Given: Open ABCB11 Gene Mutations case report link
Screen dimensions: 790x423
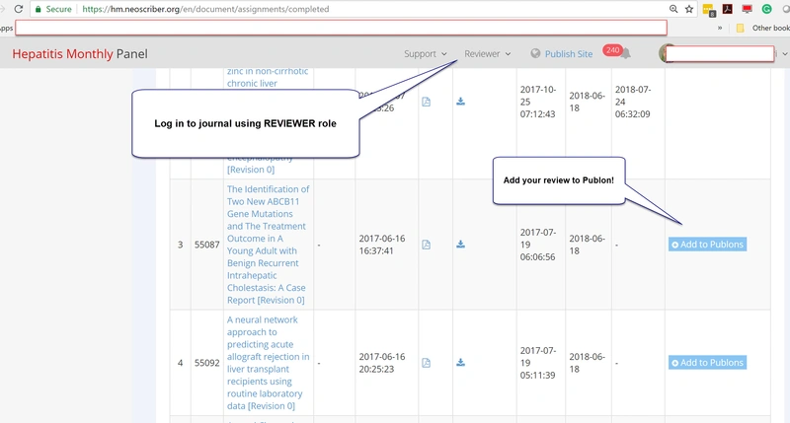Looking at the screenshot, I should (268, 245).
